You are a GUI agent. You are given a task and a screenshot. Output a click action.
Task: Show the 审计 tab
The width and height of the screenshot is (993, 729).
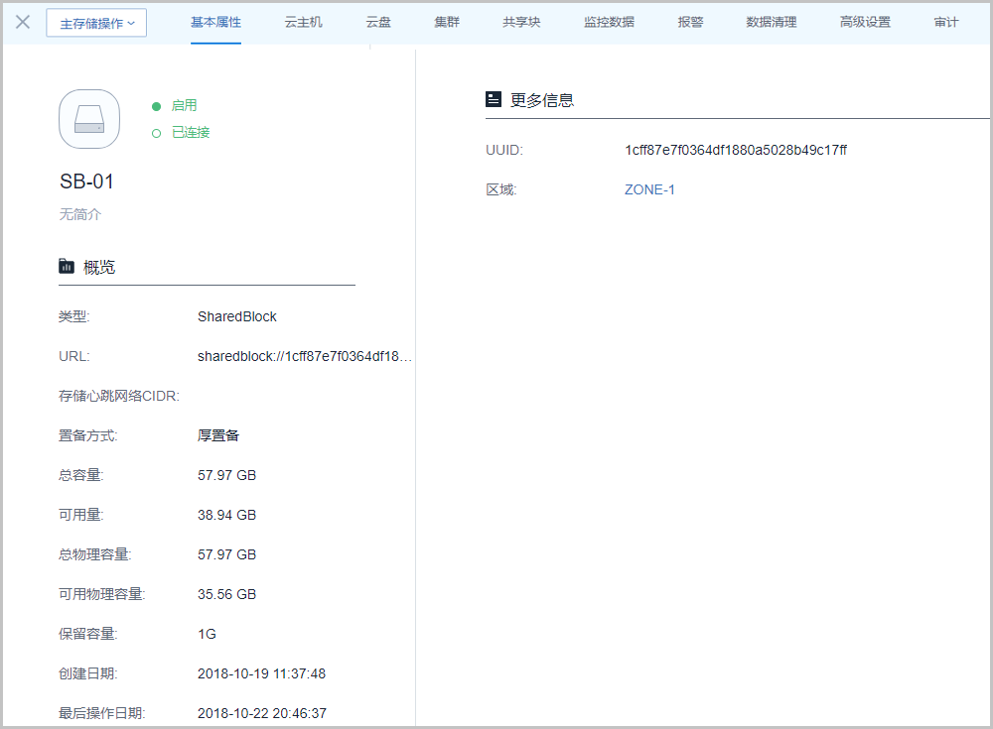click(x=946, y=22)
